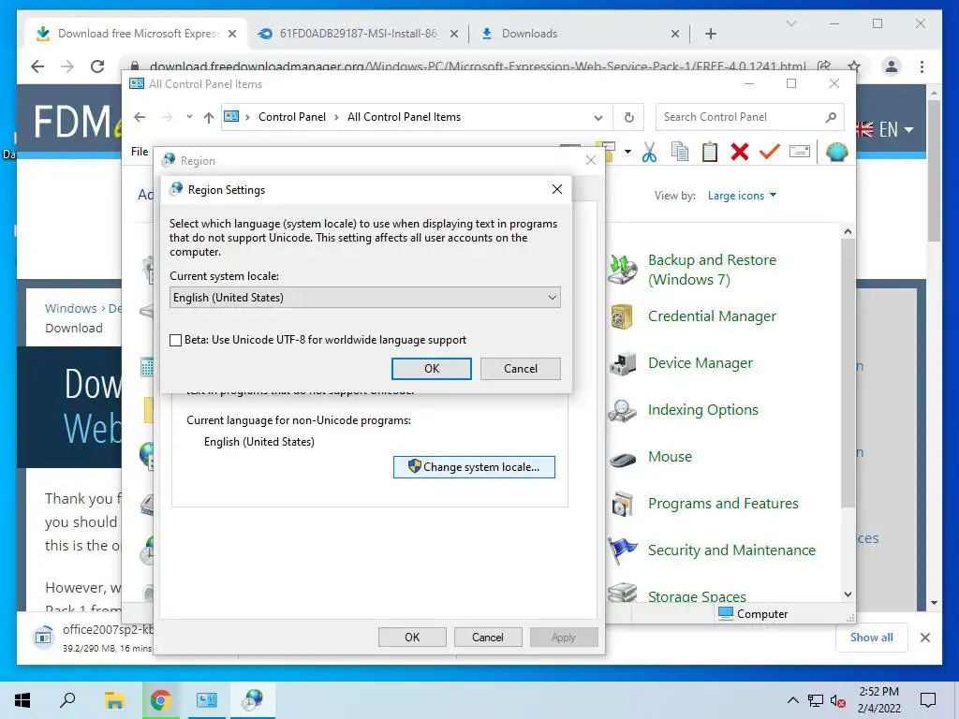The width and height of the screenshot is (959, 719).
Task: Open Device Manager icon
Action: coord(623,363)
